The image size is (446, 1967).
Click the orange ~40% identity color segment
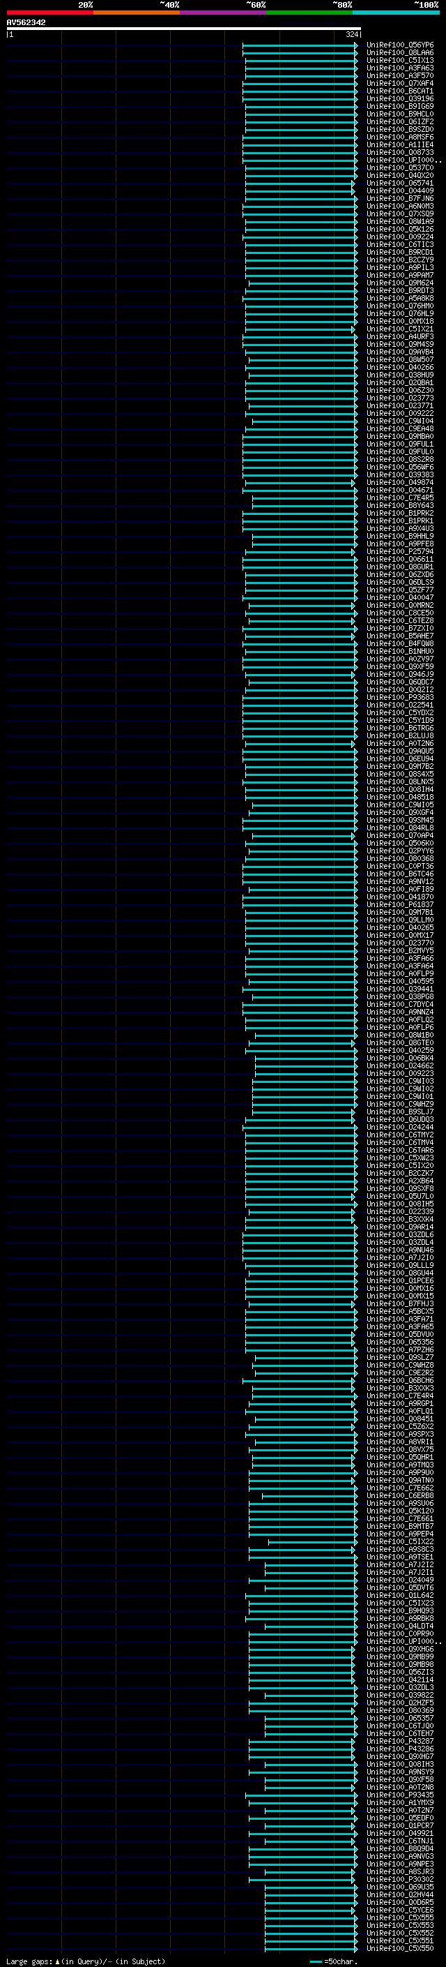coord(137,13)
